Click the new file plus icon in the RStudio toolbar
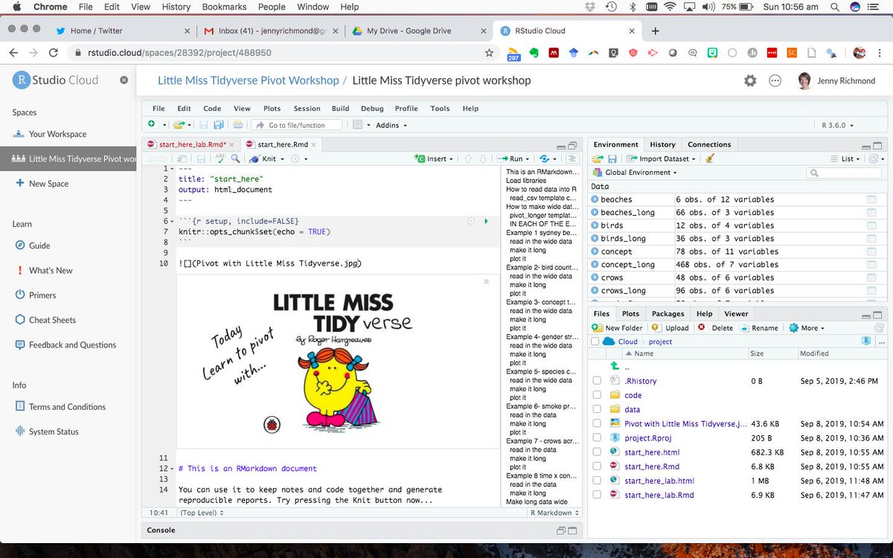Screen dimensions: 893x558 coord(152,125)
